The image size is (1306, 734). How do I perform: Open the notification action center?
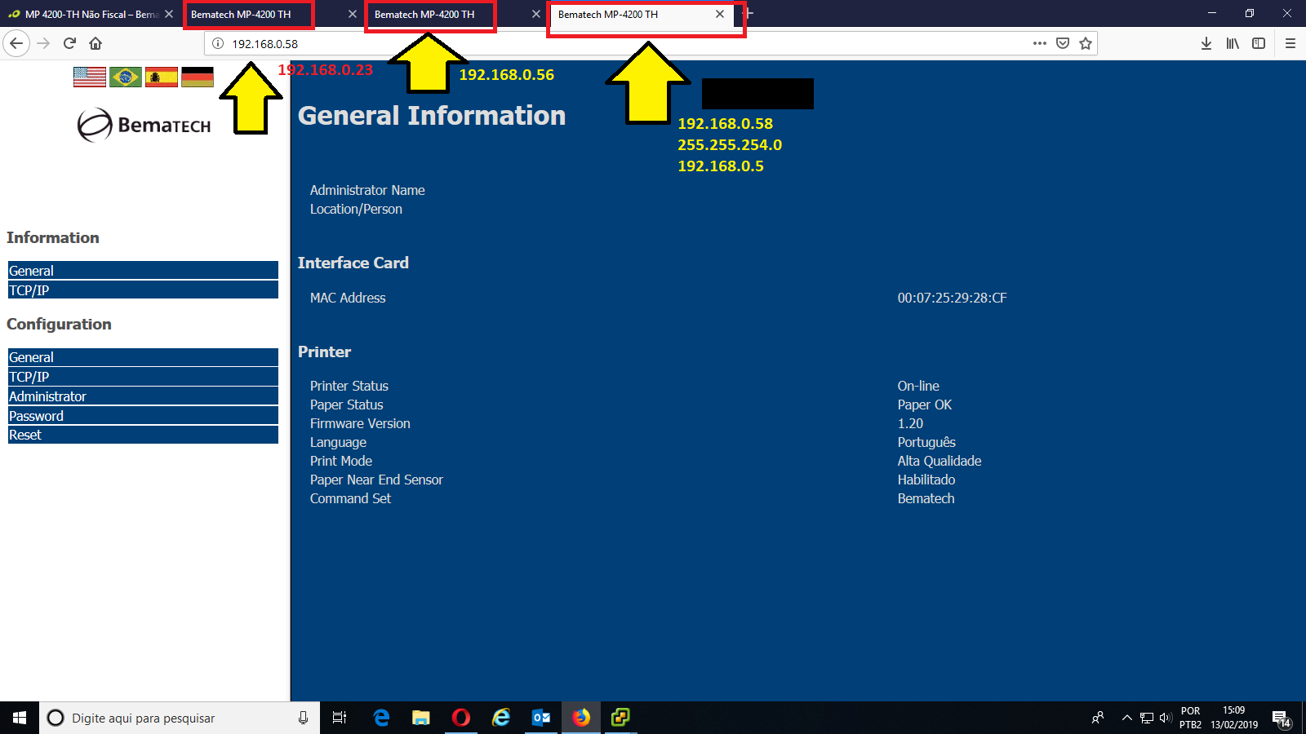coord(1282,718)
